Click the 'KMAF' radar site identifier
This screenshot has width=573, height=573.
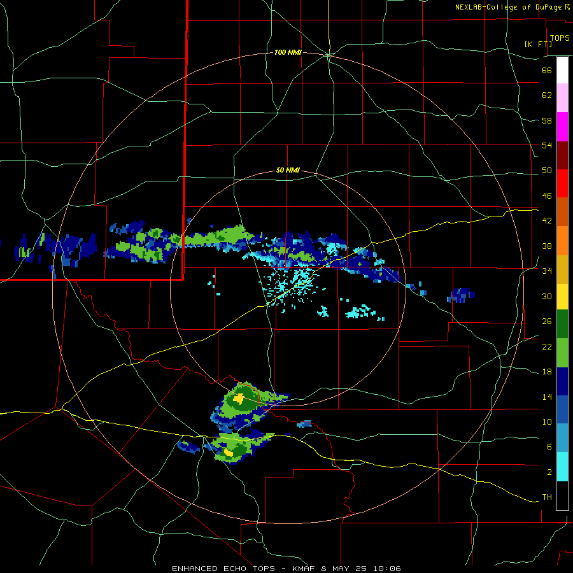(x=303, y=569)
